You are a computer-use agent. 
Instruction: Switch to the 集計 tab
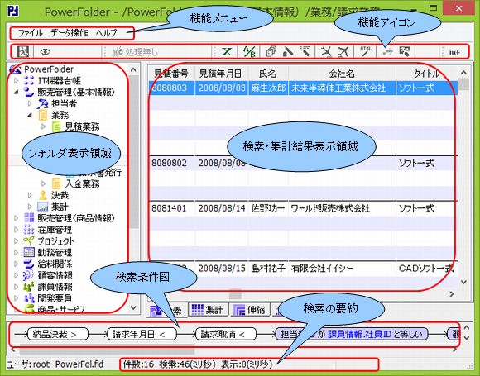(x=209, y=310)
